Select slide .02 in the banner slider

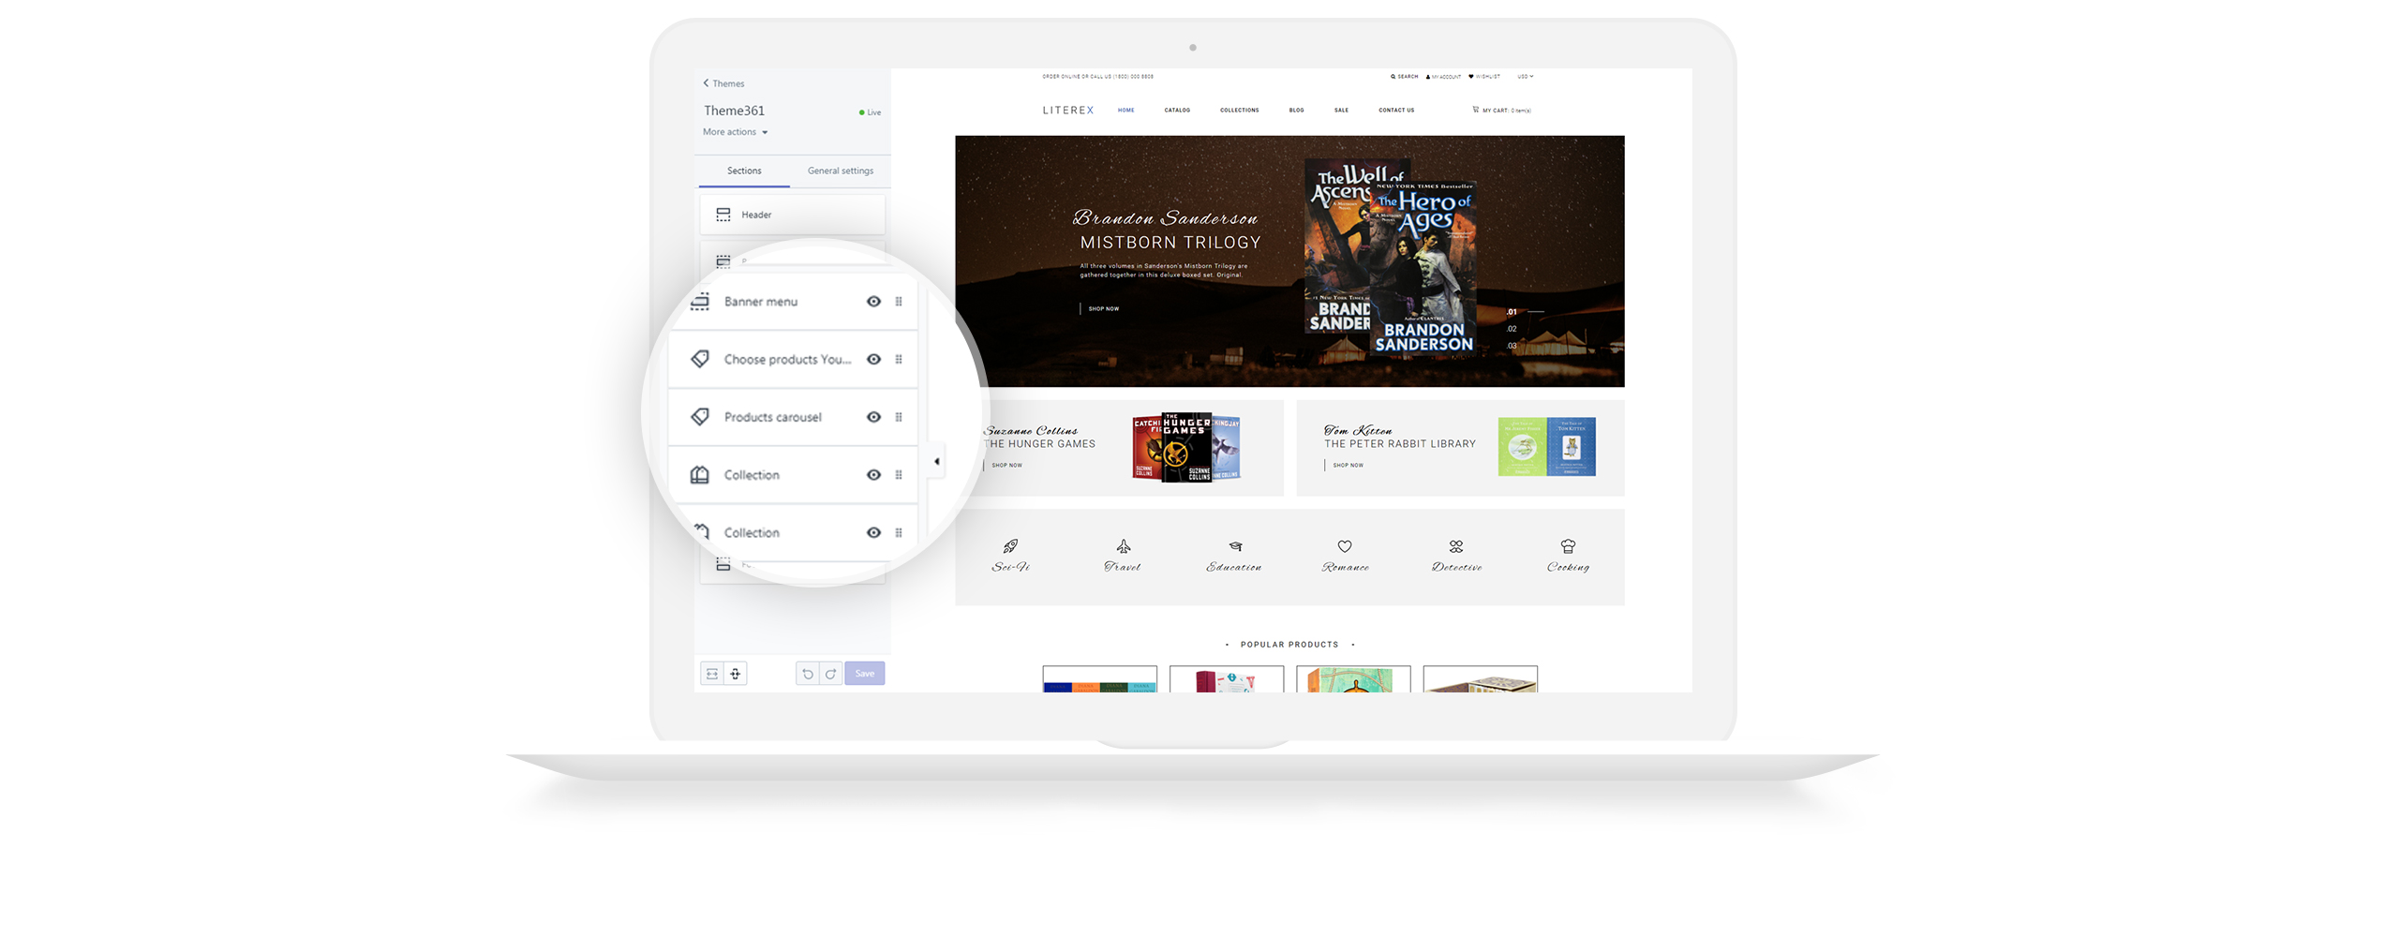click(x=1512, y=329)
